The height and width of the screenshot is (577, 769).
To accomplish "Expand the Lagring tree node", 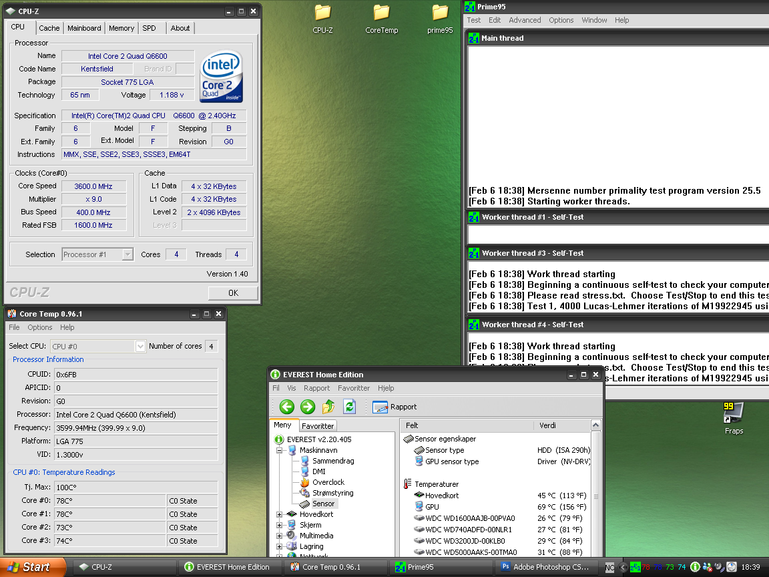I will (279, 546).
